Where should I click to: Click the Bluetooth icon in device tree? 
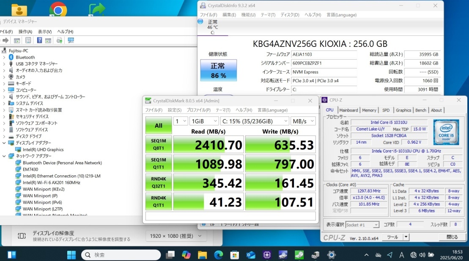[11, 57]
